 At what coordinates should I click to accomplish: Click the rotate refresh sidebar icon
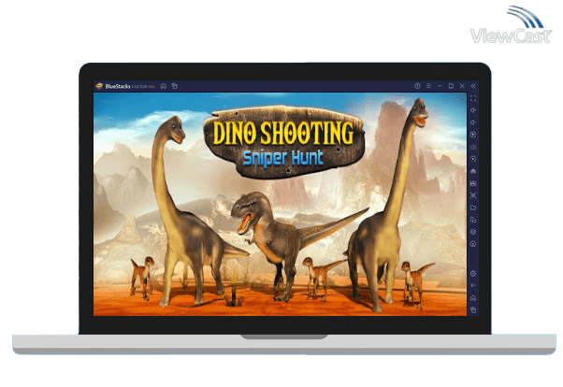click(x=473, y=244)
